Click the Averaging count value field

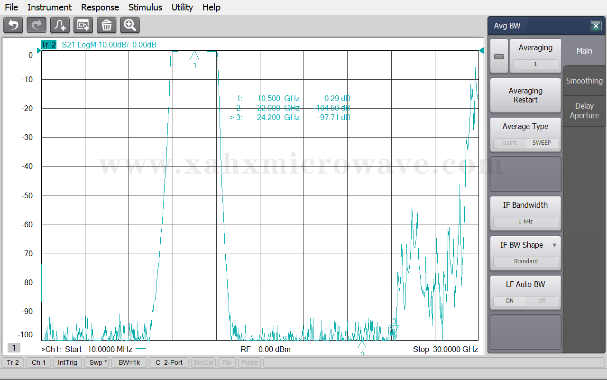coord(535,64)
